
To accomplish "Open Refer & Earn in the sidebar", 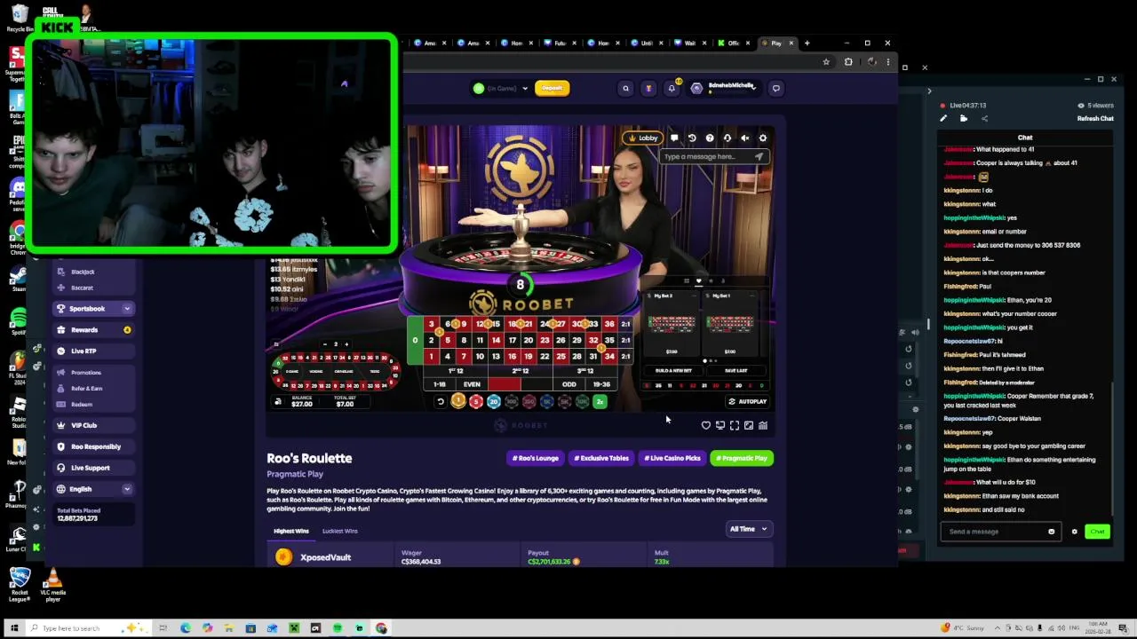I will [x=86, y=389].
